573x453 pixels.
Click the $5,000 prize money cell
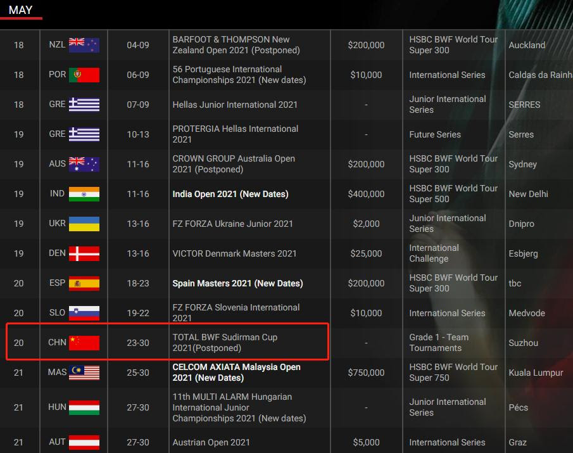pos(366,442)
